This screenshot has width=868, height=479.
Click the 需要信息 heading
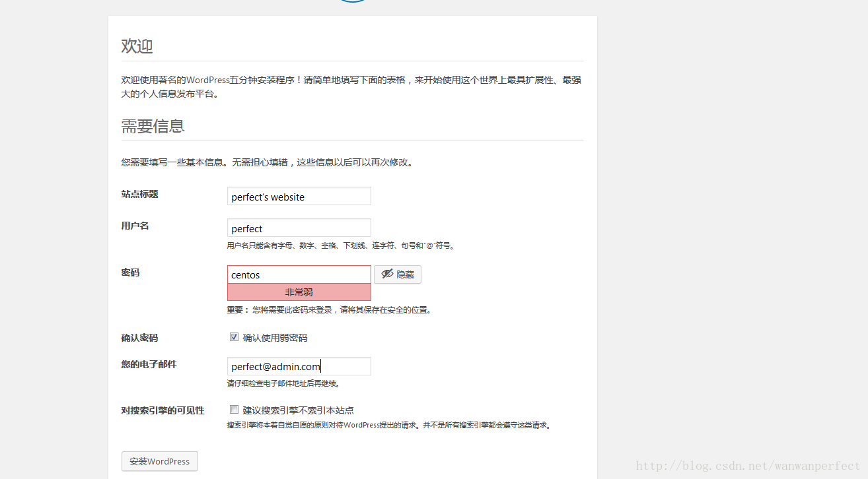coord(153,126)
